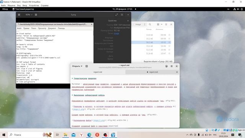Screen dimensions: 245x138
Task: Open the VirtualBox app on the taskbar
Action: (x=113, y=135)
